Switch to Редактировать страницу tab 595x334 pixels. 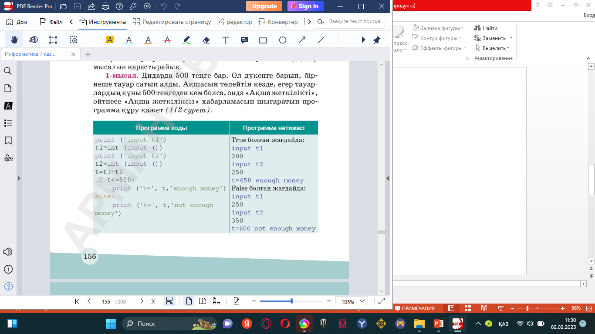(x=172, y=22)
